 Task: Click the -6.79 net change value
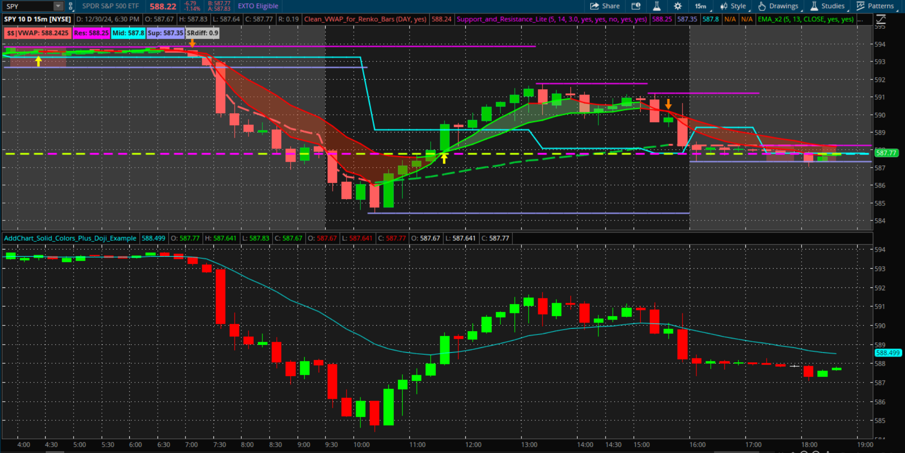pyautogui.click(x=190, y=3)
